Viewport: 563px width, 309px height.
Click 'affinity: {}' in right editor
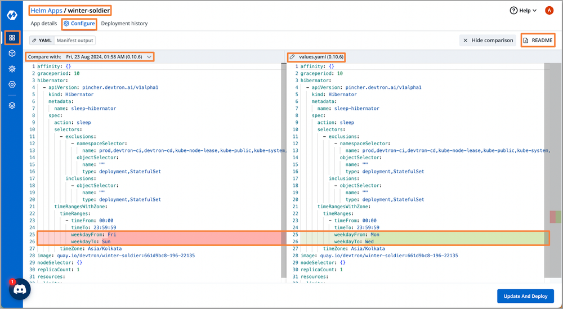(317, 66)
